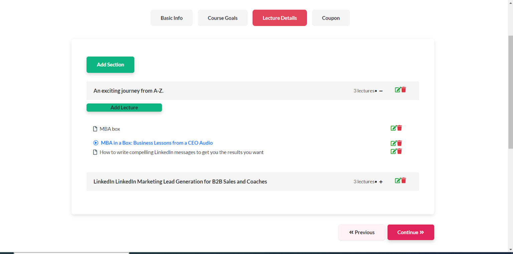
Task: Click the Add Lecture button
Action: point(124,107)
